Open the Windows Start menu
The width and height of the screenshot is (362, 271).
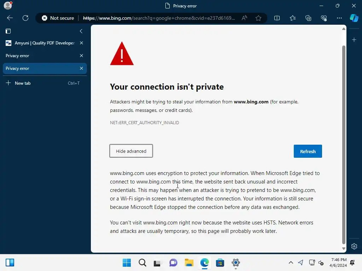point(127,263)
